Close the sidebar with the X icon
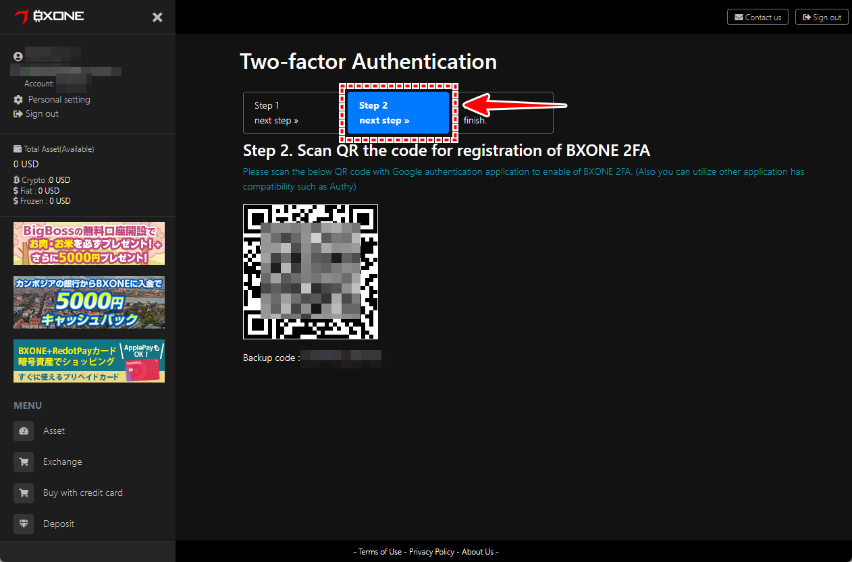 tap(157, 17)
